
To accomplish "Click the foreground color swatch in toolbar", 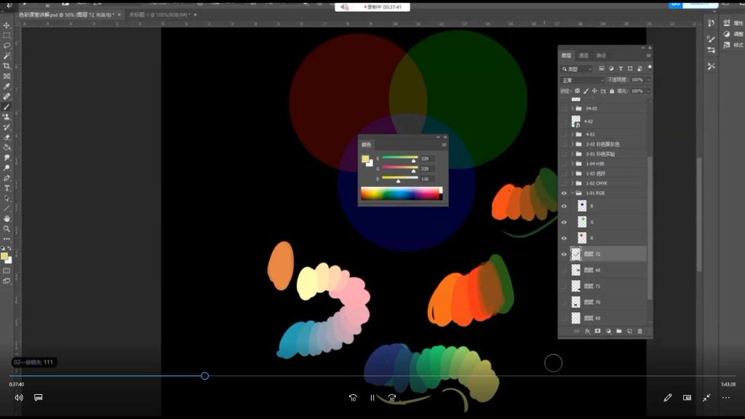I will (4, 256).
